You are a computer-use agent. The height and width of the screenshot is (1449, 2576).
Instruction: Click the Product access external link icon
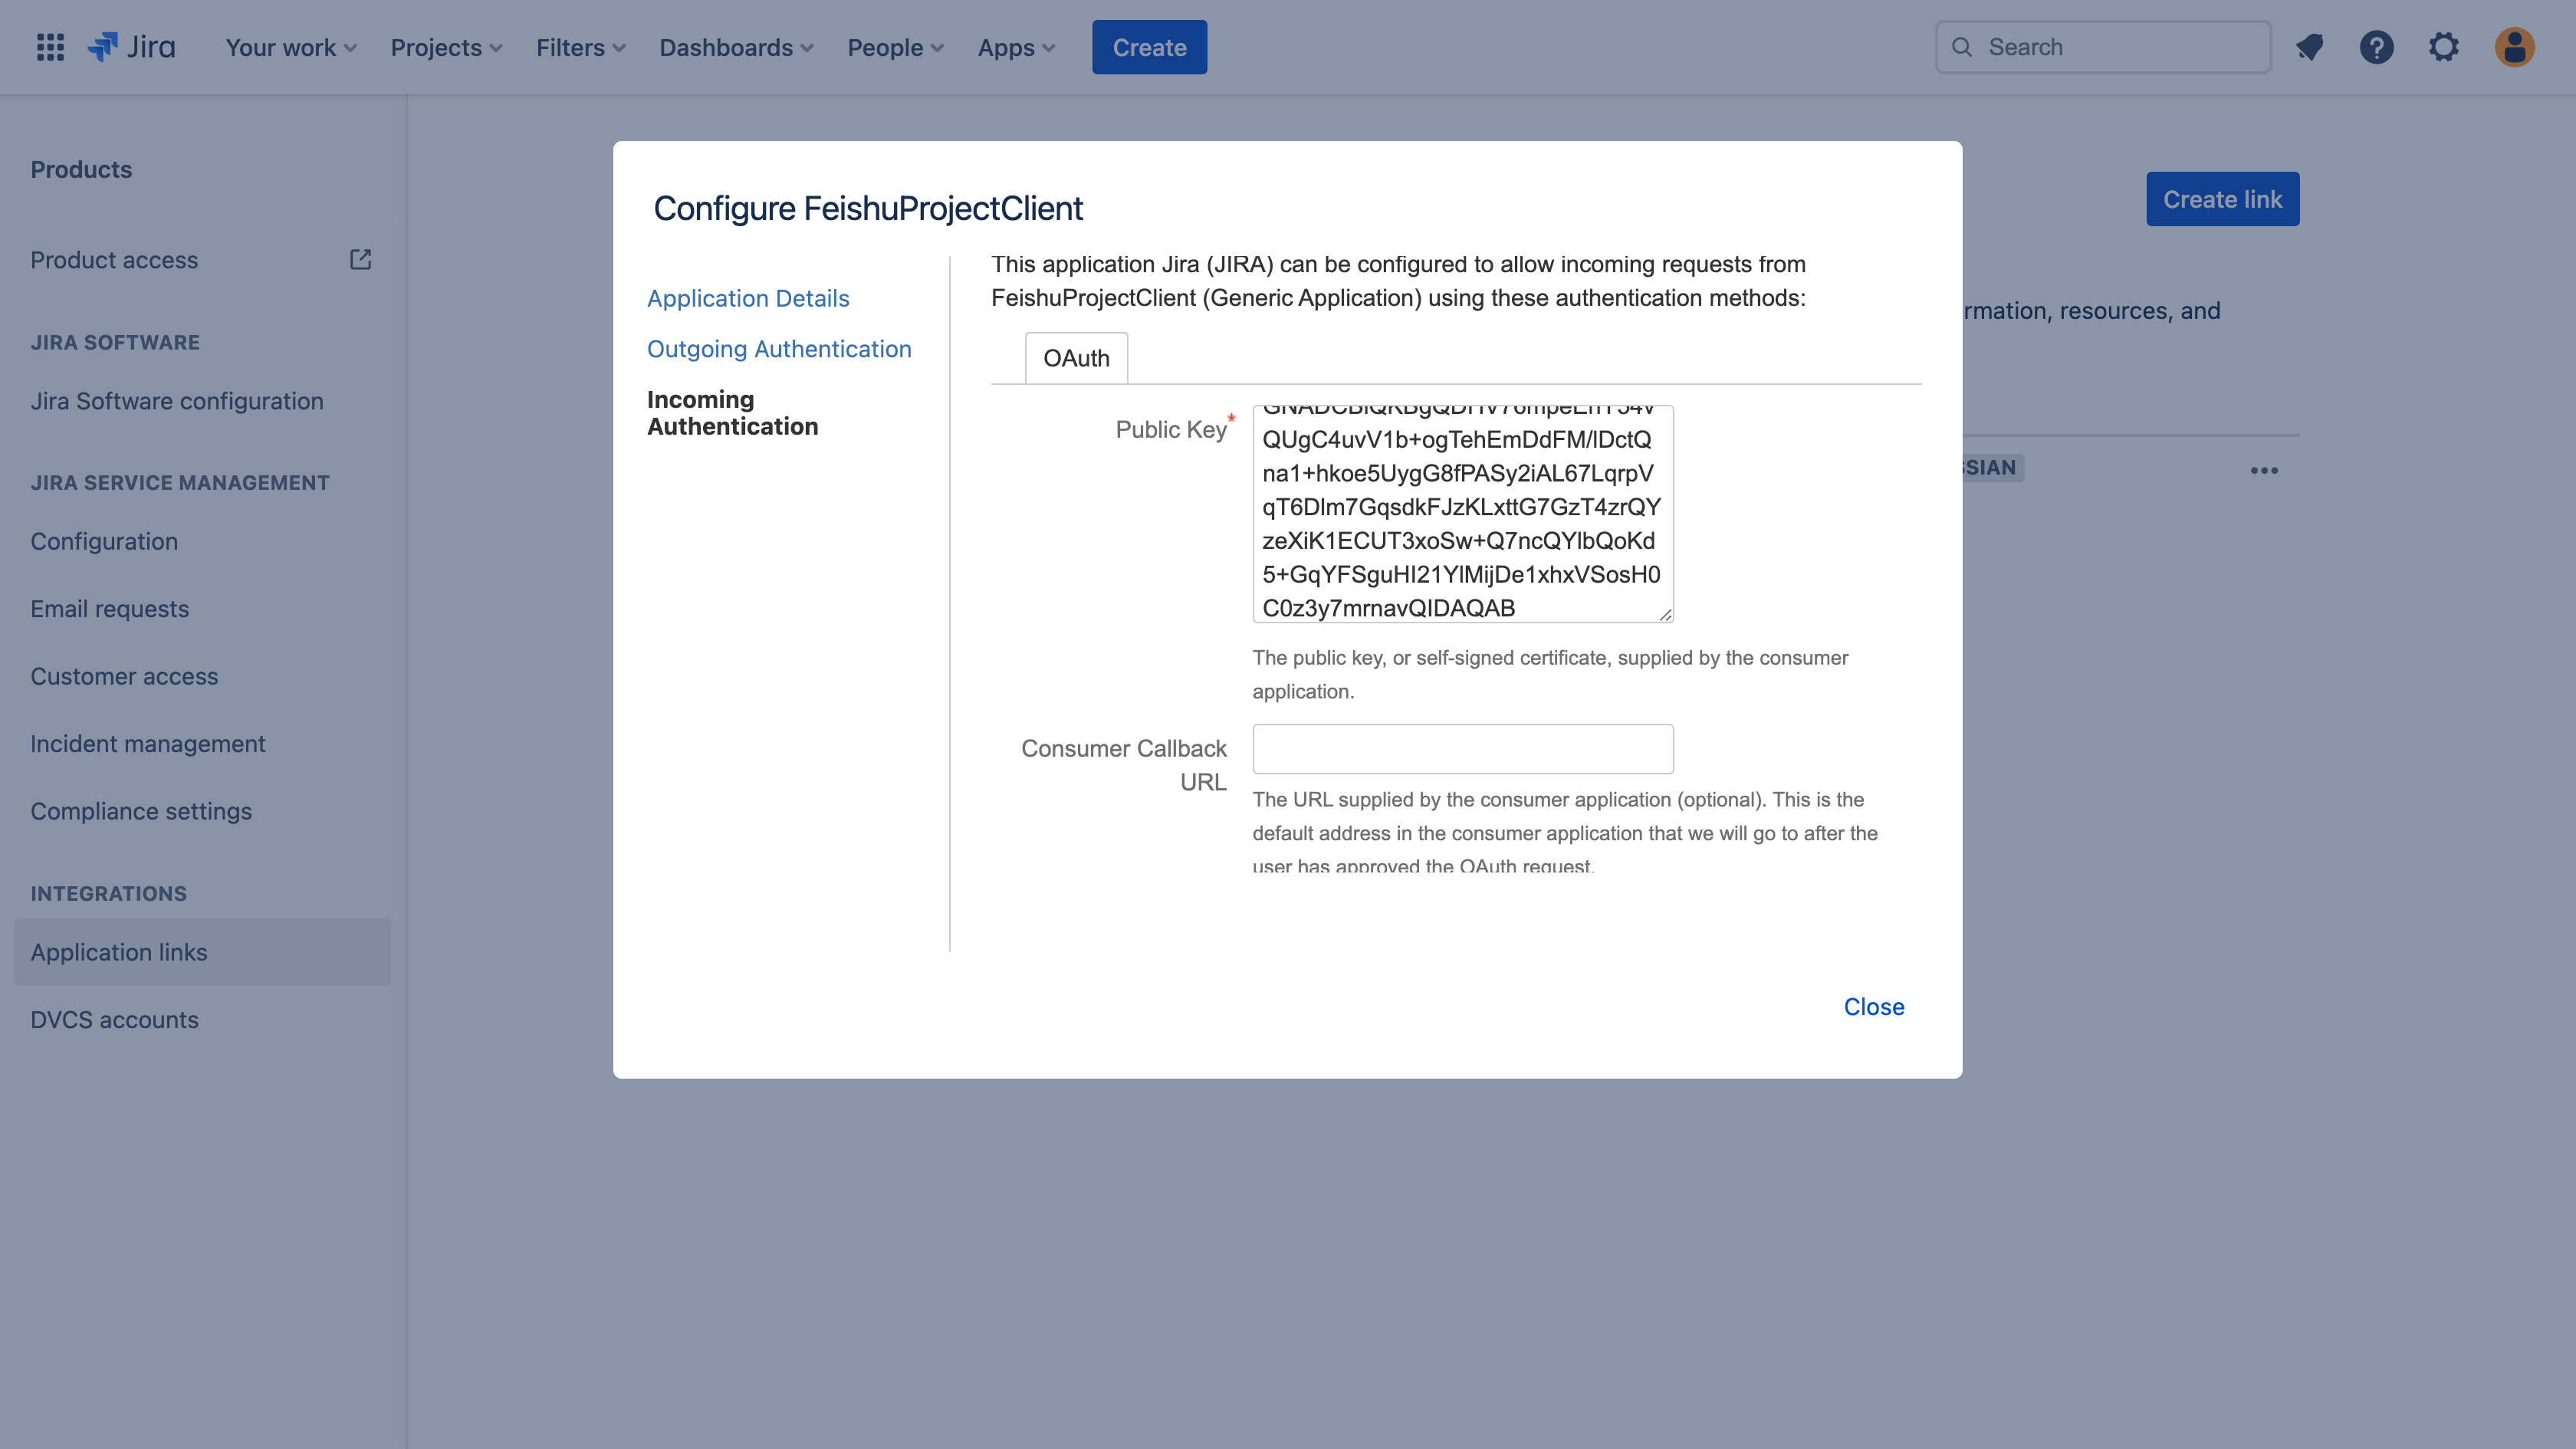[361, 260]
